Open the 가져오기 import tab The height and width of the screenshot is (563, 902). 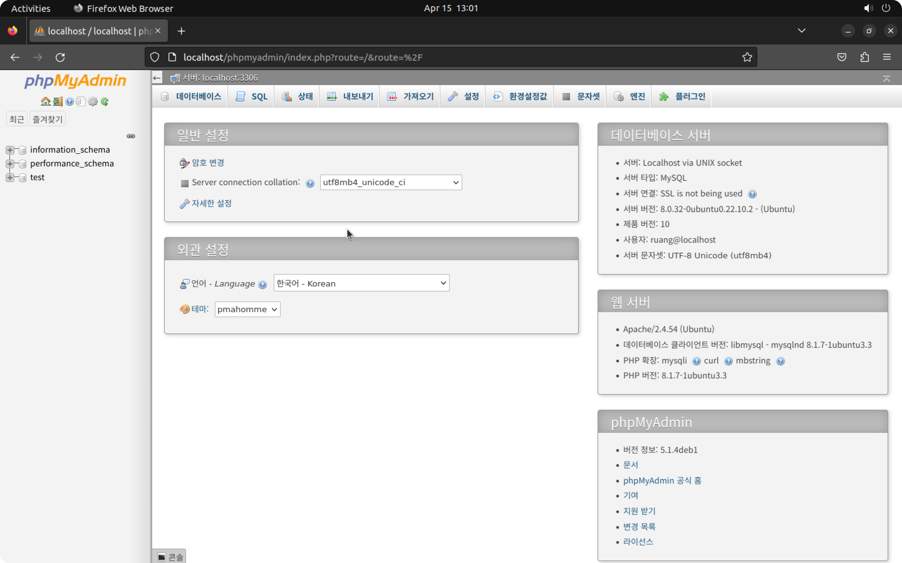[x=410, y=96]
